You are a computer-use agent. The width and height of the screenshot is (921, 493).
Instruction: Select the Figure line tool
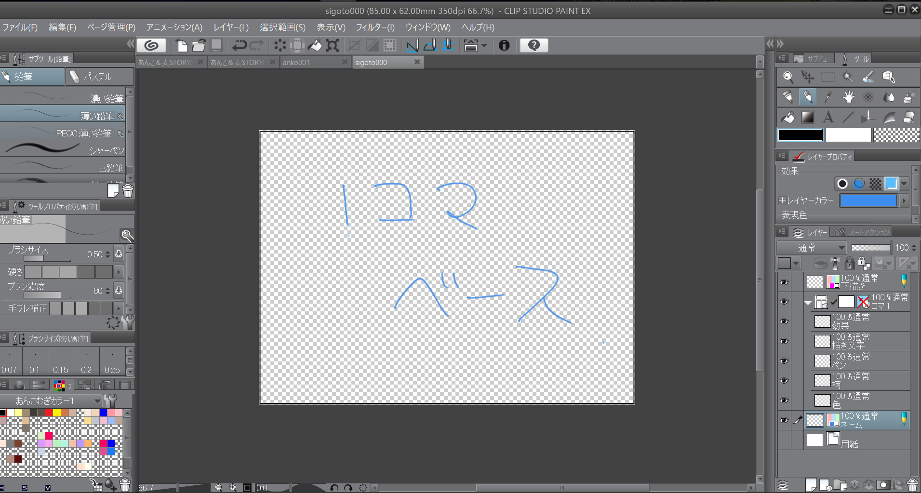pyautogui.click(x=848, y=117)
